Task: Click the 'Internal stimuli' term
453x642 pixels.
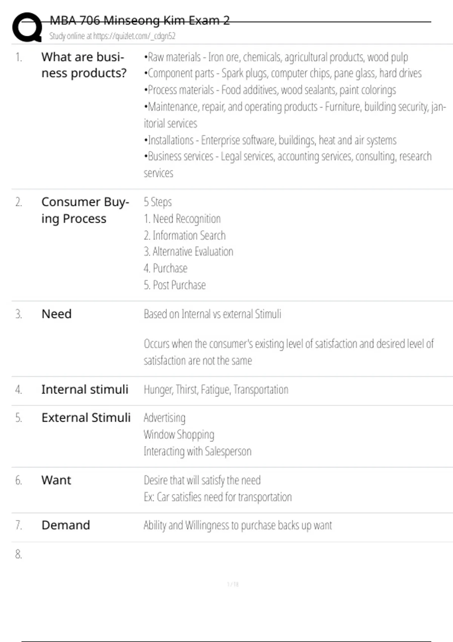Action: [85, 389]
